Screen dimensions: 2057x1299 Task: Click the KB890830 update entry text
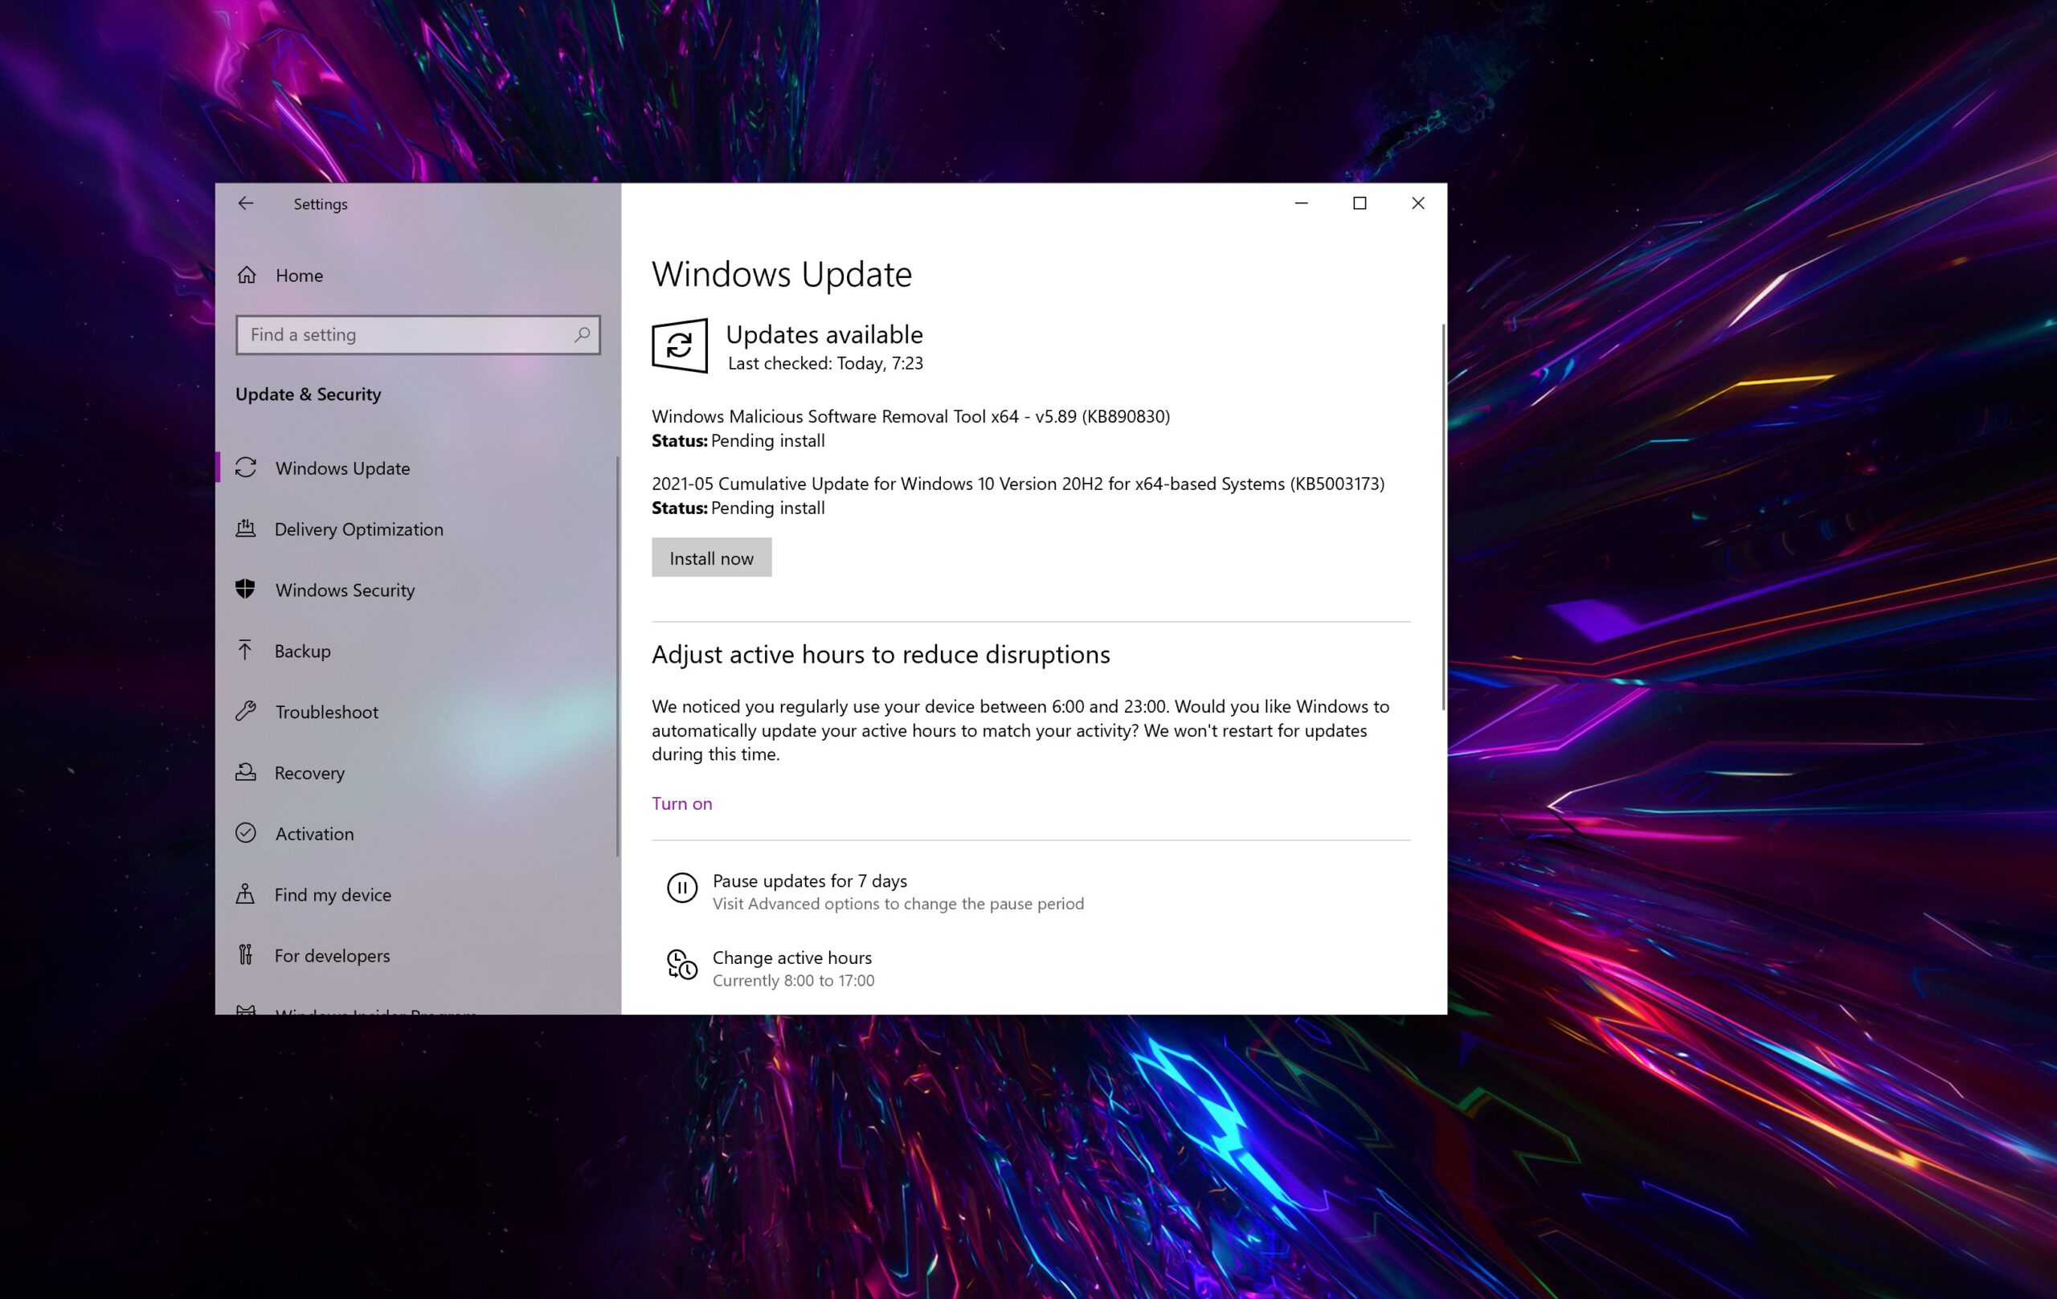(910, 417)
